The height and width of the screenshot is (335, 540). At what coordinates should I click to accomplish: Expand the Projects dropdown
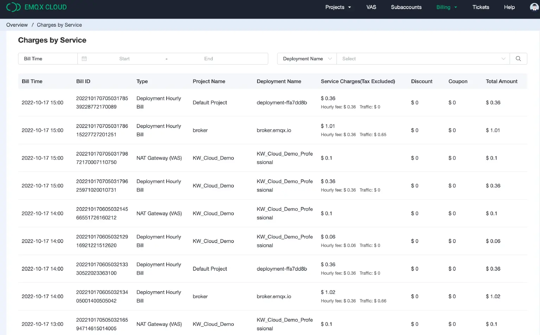(338, 7)
